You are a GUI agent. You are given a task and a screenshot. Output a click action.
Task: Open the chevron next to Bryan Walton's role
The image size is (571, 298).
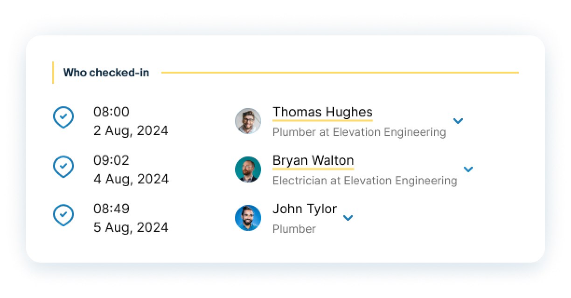468,169
